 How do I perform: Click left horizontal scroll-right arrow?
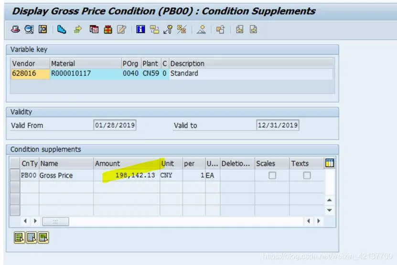point(35,221)
